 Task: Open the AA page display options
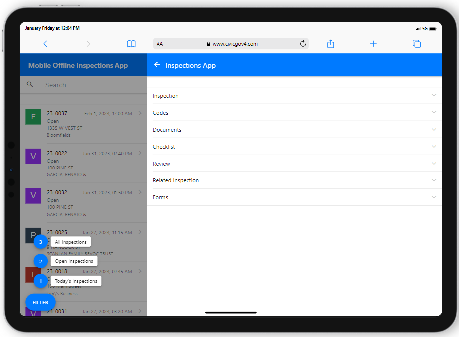159,44
